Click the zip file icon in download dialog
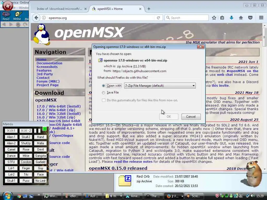This screenshot has width=267, height=200. (x=100, y=60)
